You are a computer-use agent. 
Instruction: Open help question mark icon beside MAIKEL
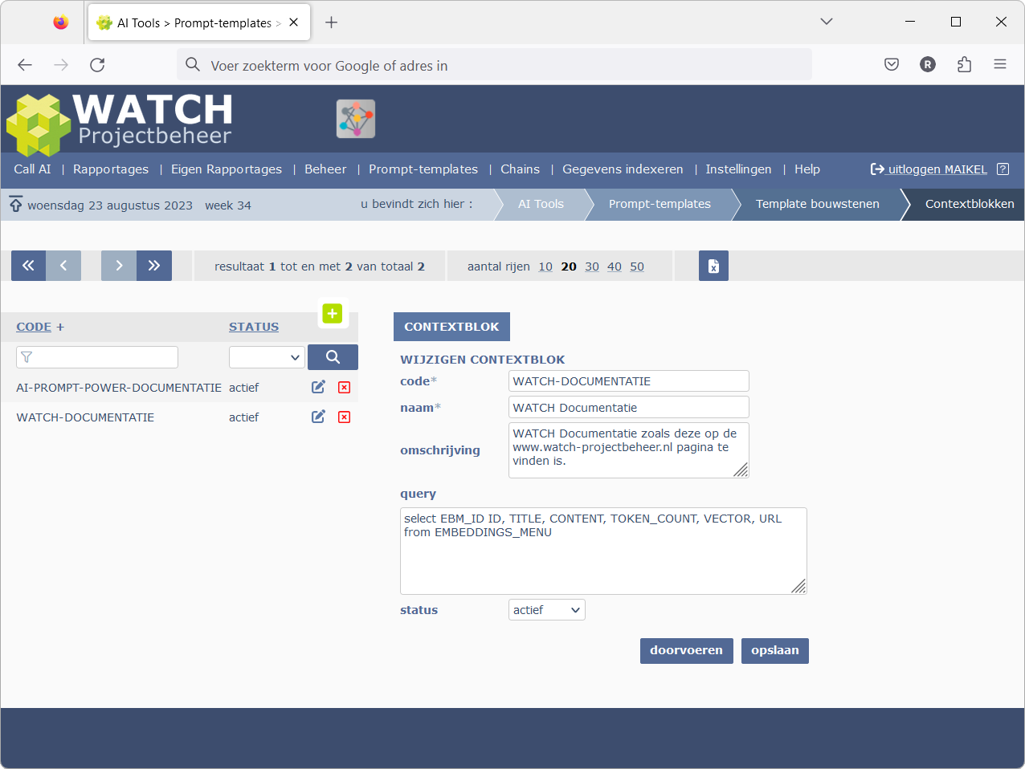(1003, 169)
